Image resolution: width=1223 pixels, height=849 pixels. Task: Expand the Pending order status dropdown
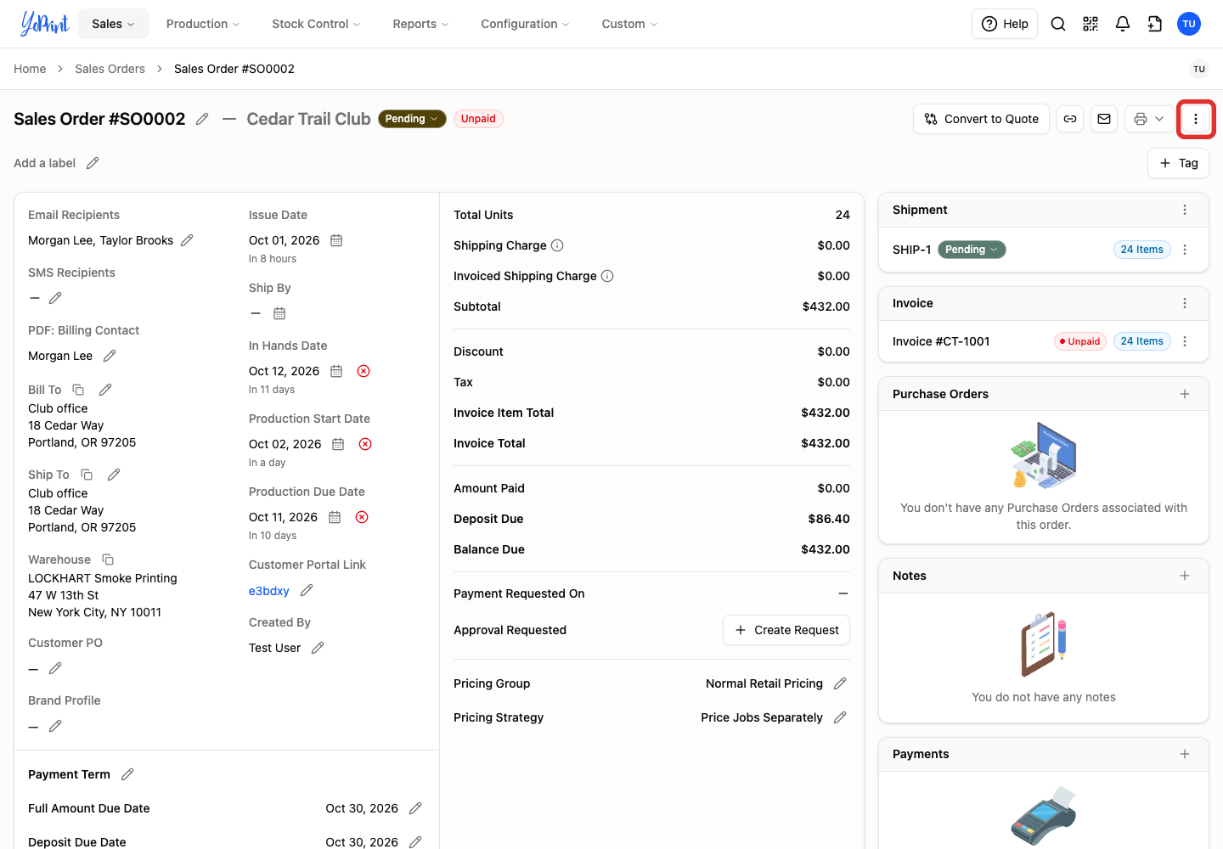(x=412, y=119)
